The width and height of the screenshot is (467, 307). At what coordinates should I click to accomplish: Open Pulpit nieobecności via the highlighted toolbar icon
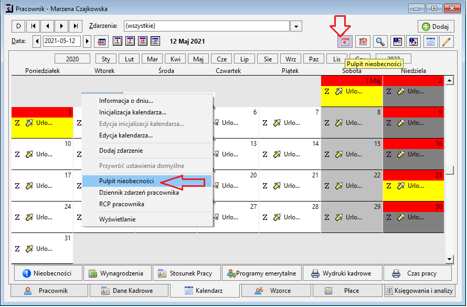point(345,41)
